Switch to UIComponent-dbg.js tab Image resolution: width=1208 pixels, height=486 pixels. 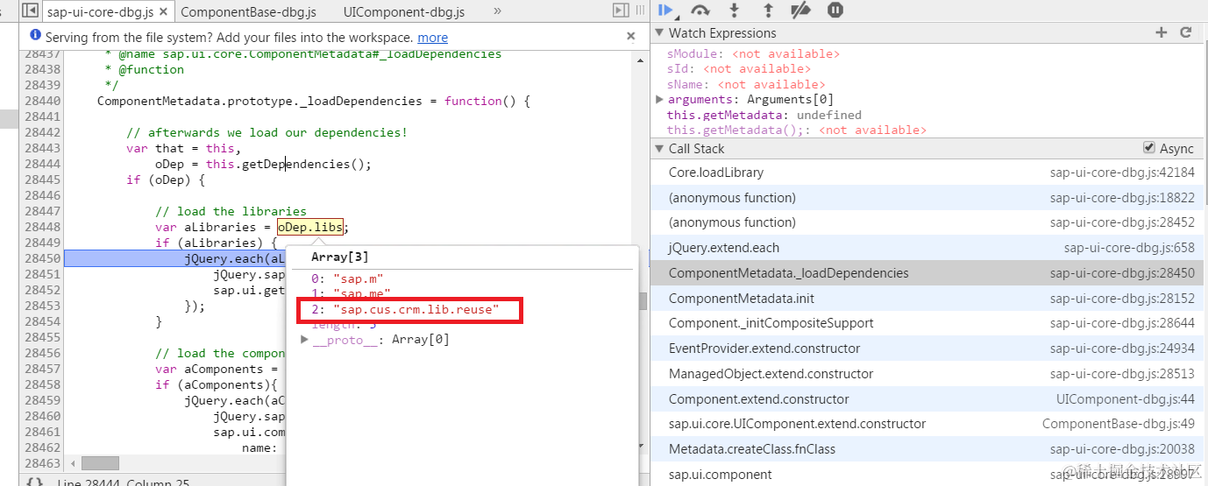404,12
